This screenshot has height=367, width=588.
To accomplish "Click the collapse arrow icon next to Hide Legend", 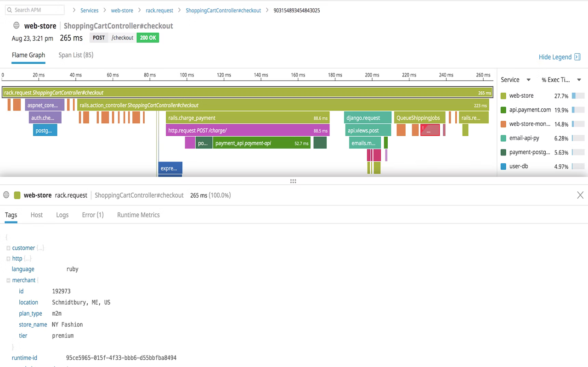I will [577, 57].
